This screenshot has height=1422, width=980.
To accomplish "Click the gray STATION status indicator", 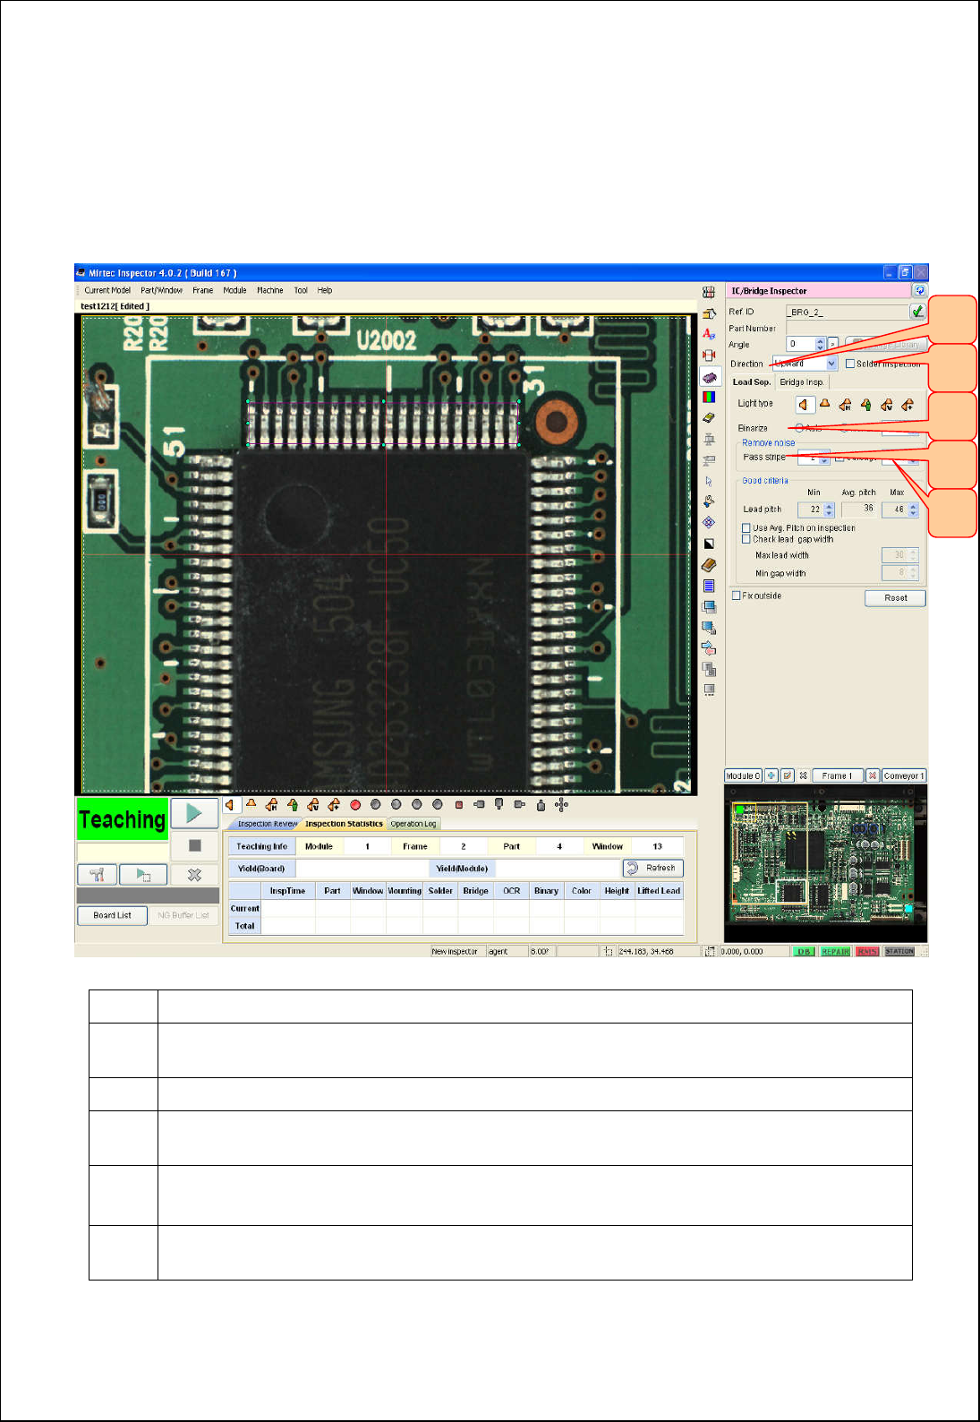I will (899, 952).
